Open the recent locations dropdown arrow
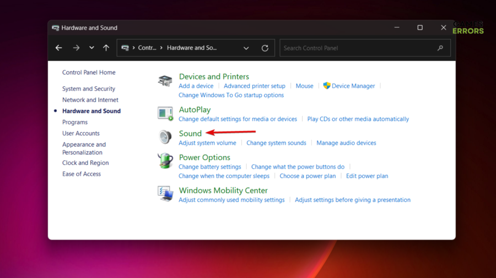Screen dimensions: 496x278 click(91, 48)
